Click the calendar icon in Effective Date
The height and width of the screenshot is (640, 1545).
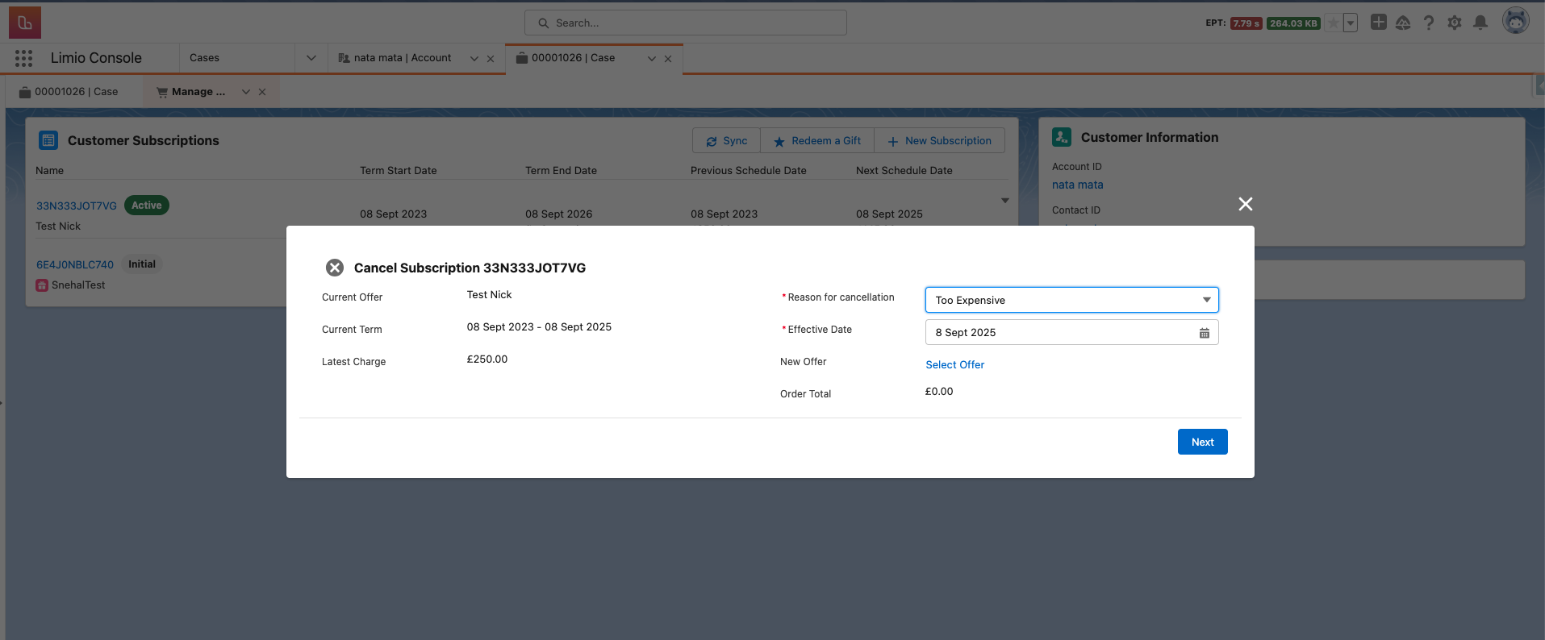point(1204,333)
